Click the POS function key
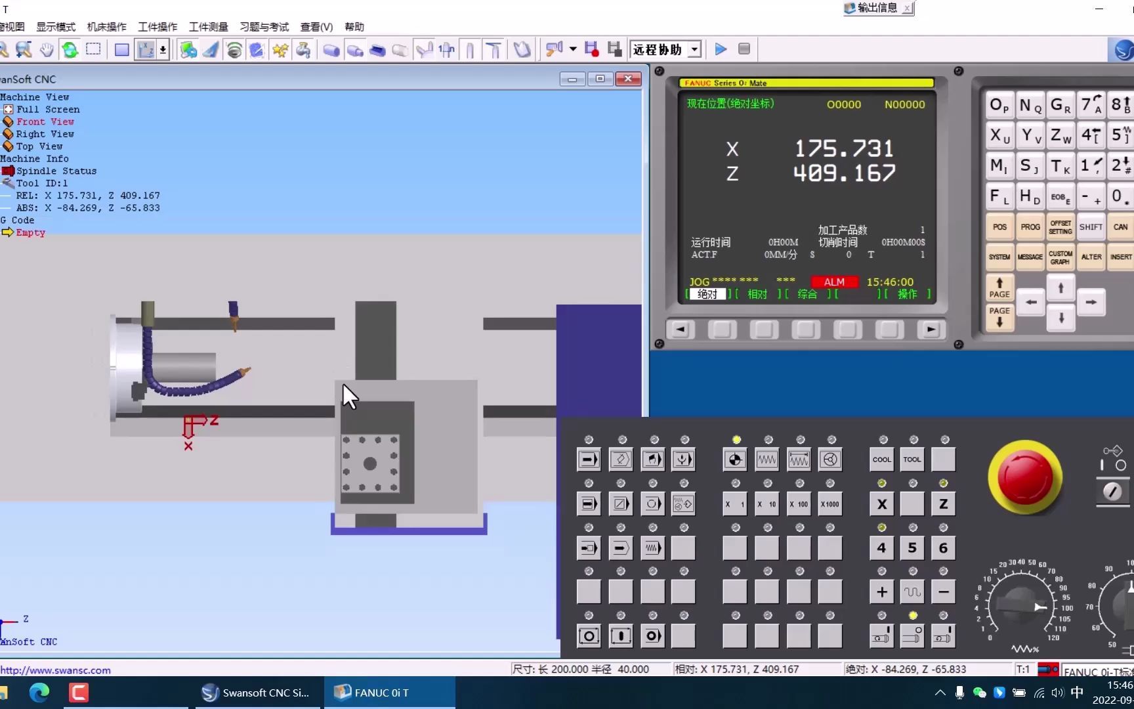 pyautogui.click(x=999, y=227)
